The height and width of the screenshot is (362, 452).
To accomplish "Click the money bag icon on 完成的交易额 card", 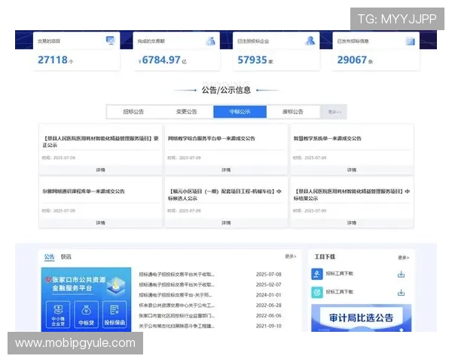I will click(x=210, y=41).
